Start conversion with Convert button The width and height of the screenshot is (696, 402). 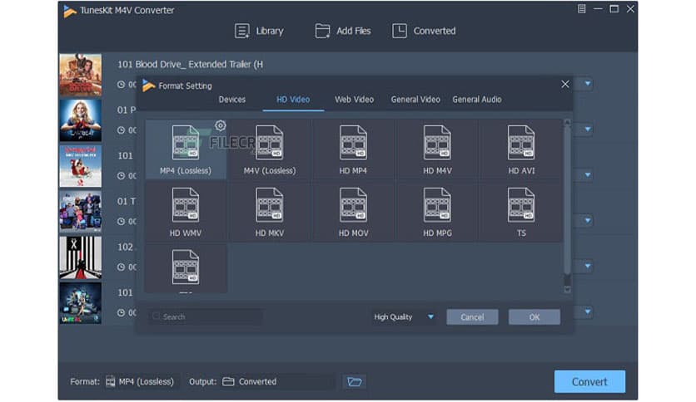pyautogui.click(x=589, y=381)
